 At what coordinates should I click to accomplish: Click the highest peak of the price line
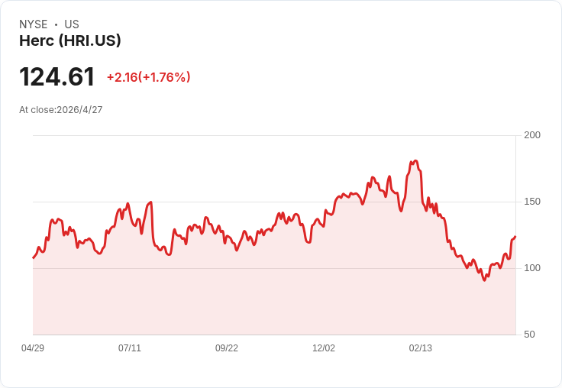pos(415,161)
